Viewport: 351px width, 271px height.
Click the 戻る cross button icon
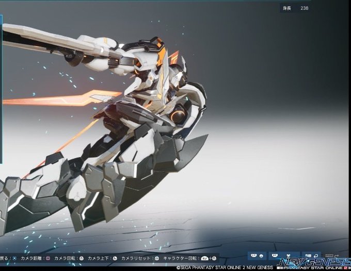pyautogui.click(x=14, y=259)
